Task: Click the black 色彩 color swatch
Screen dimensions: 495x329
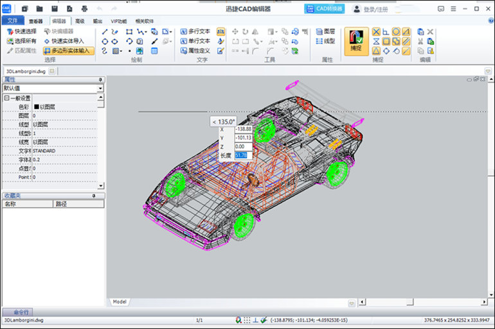Action: pos(36,106)
